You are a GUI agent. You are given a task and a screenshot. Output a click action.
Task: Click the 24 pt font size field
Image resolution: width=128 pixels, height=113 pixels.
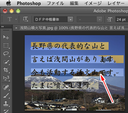click(122, 19)
